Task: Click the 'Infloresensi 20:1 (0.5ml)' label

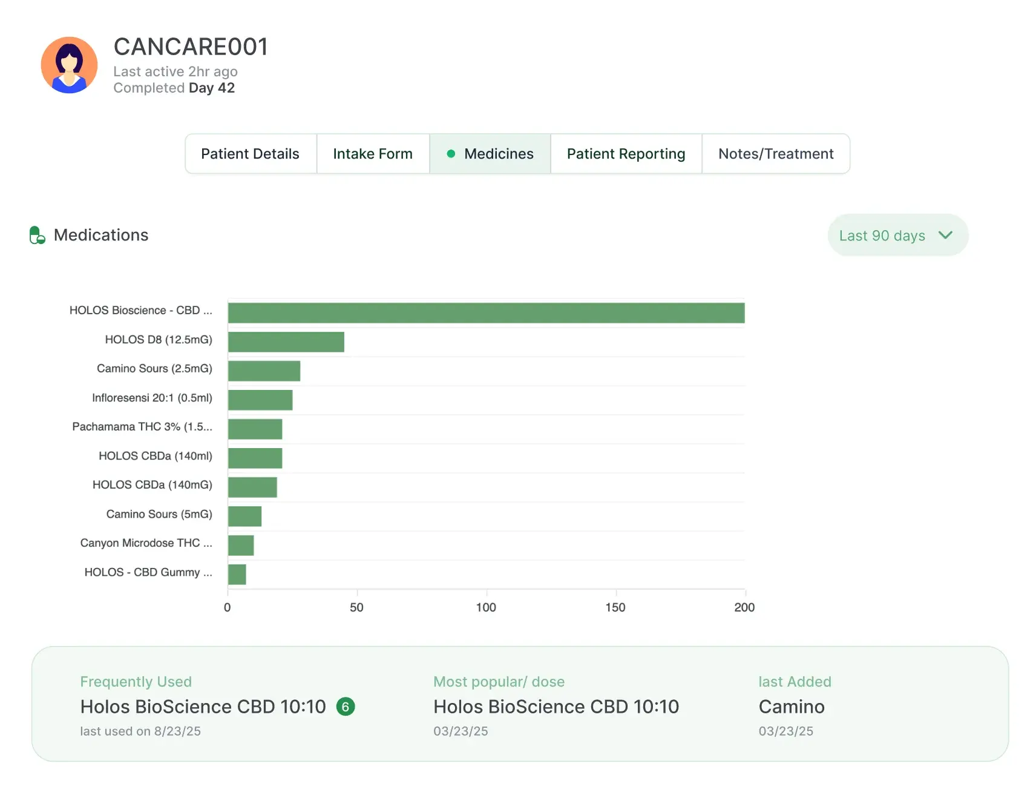Action: coord(152,398)
